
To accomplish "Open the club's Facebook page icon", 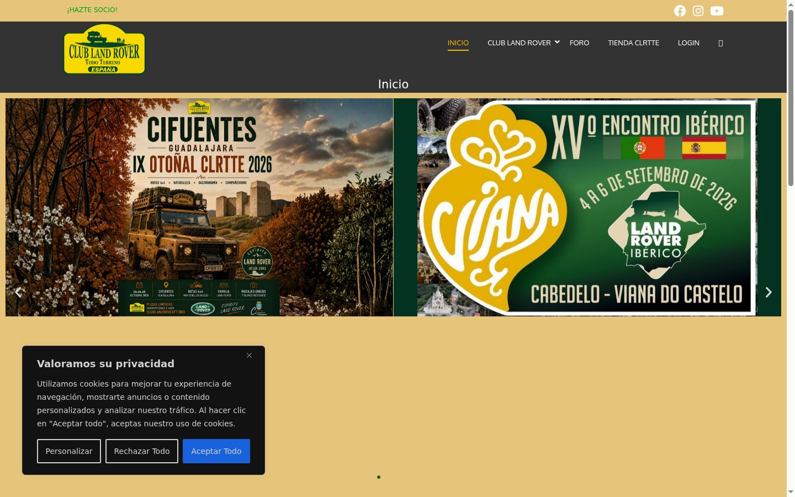I will point(680,11).
